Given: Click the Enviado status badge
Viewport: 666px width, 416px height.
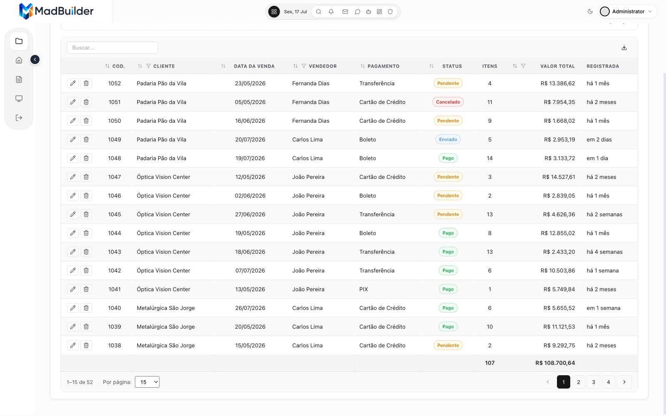Looking at the screenshot, I should [x=448, y=139].
